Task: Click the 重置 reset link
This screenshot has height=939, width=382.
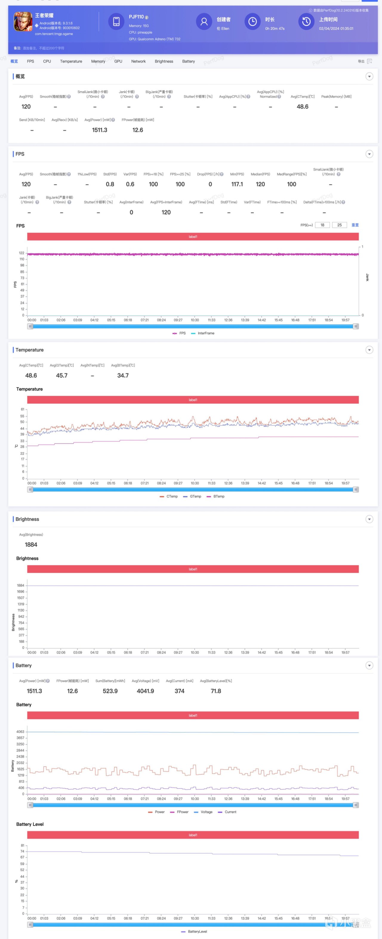Action: pyautogui.click(x=355, y=225)
